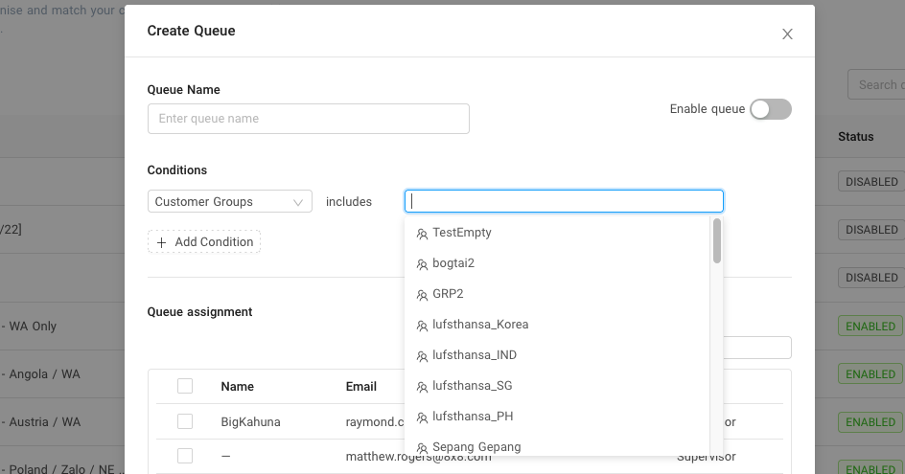This screenshot has height=474, width=905.
Task: Click the group icon beside lufsthansa_IND
Action: [422, 355]
